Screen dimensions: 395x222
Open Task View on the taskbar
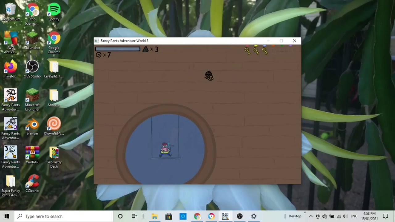134,216
